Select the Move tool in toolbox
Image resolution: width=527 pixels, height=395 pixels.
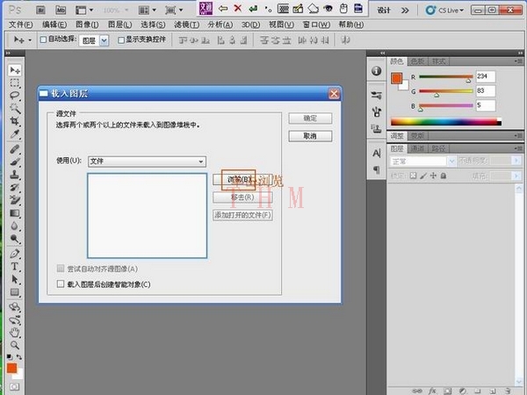tap(14, 70)
